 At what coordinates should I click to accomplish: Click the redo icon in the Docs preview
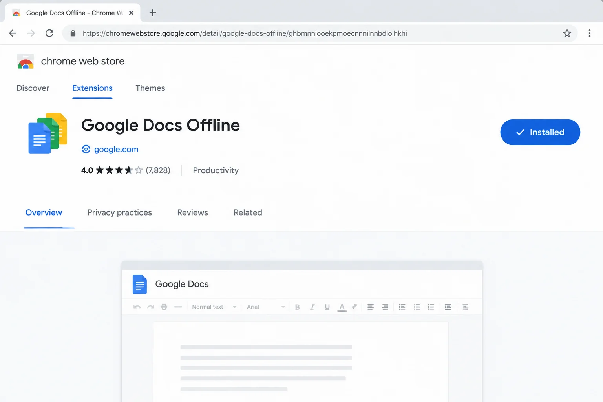(x=151, y=307)
